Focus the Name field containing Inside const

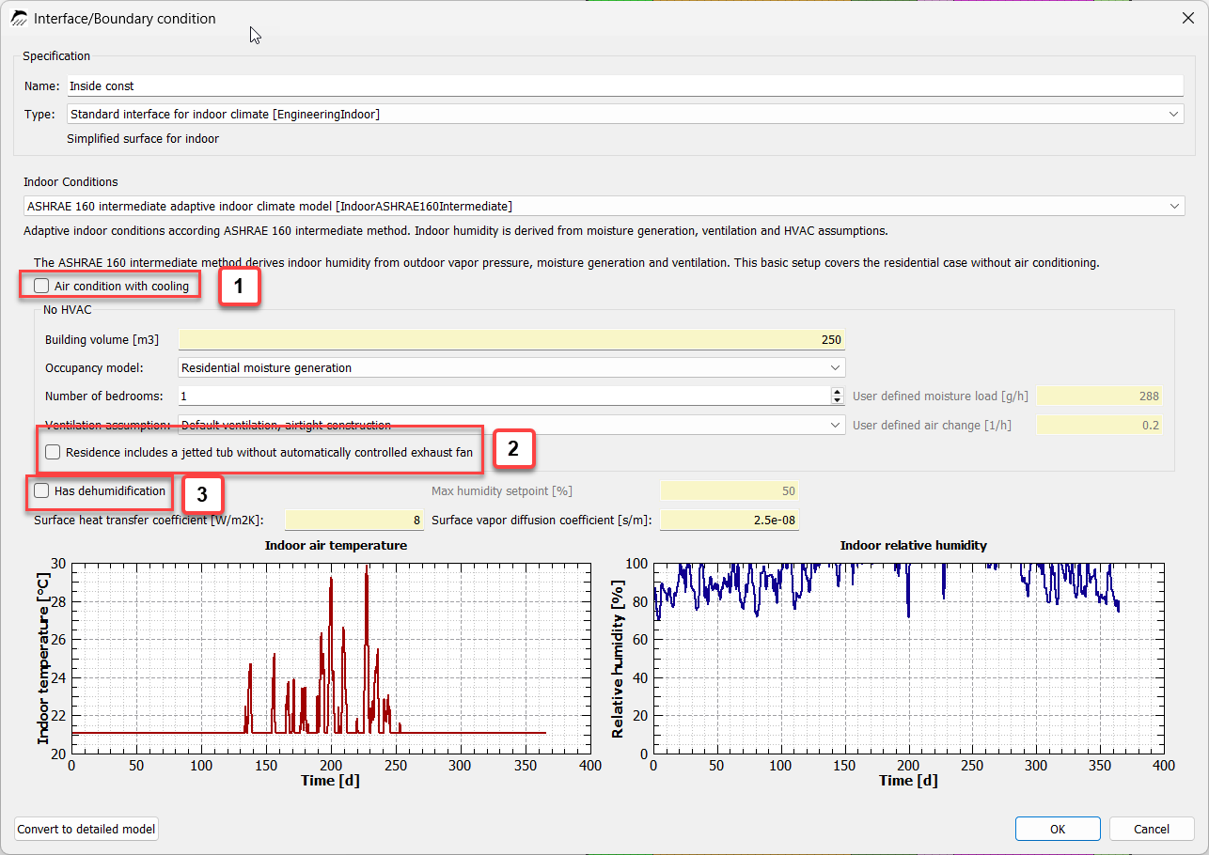tap(625, 85)
